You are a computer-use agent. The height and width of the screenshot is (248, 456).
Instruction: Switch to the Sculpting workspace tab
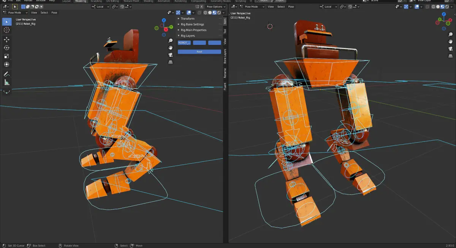click(x=96, y=1)
